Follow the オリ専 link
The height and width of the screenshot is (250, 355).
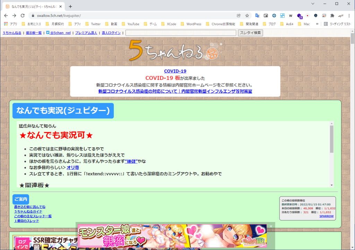[x=73, y=167]
